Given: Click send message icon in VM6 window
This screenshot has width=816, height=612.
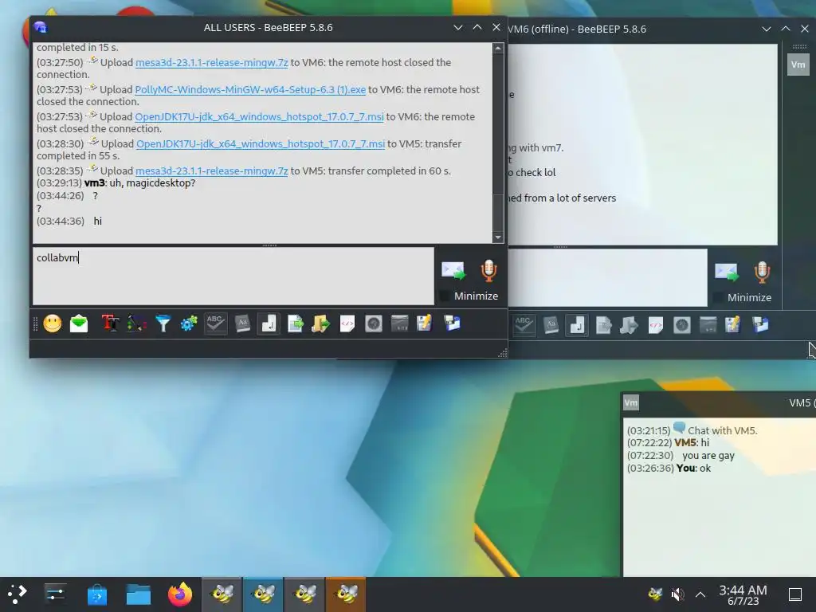Looking at the screenshot, I should click(727, 273).
